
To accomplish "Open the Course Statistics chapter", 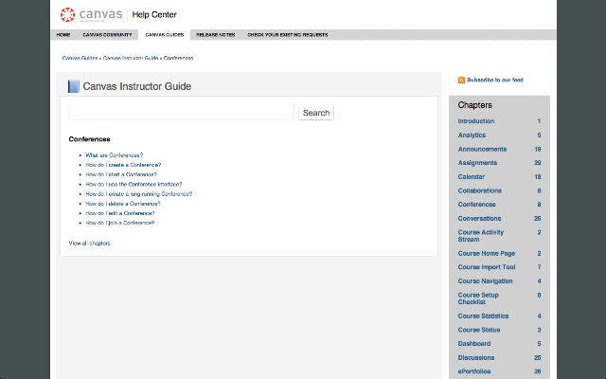I will tap(484, 316).
